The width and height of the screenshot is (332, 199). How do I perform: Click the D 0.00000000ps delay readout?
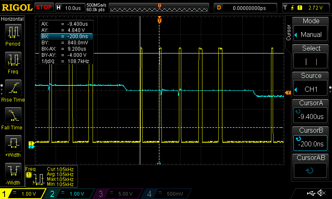click(245, 8)
